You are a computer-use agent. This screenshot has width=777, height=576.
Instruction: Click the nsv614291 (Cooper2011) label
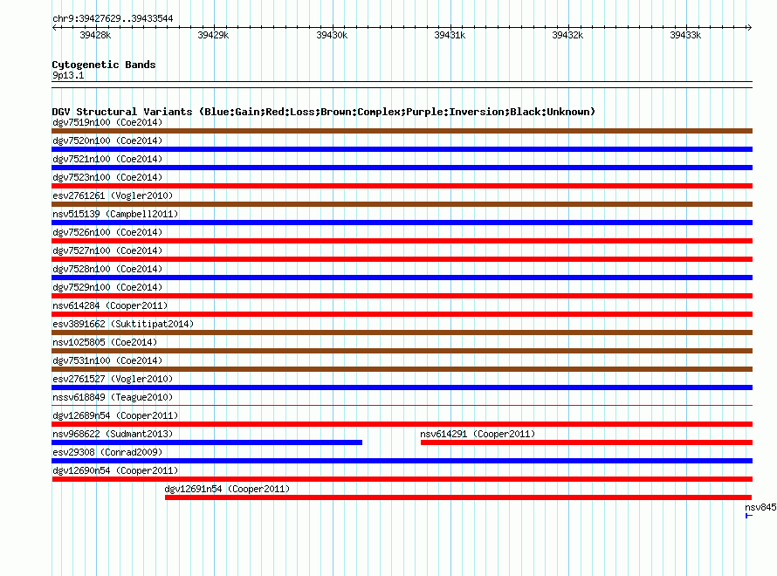478,434
